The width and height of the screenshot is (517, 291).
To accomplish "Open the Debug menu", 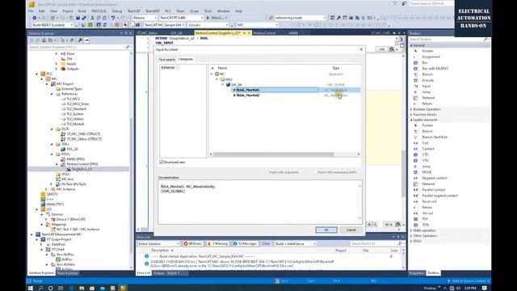I will pyautogui.click(x=116, y=11).
